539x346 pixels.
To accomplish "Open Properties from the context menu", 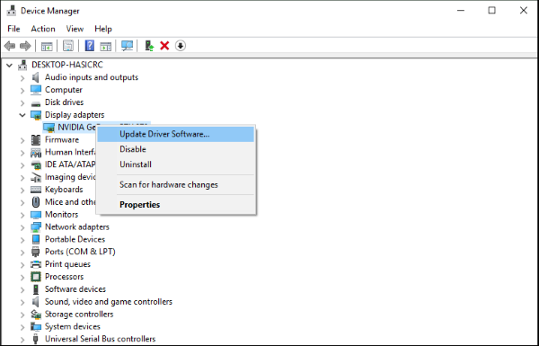I will pyautogui.click(x=176, y=205).
